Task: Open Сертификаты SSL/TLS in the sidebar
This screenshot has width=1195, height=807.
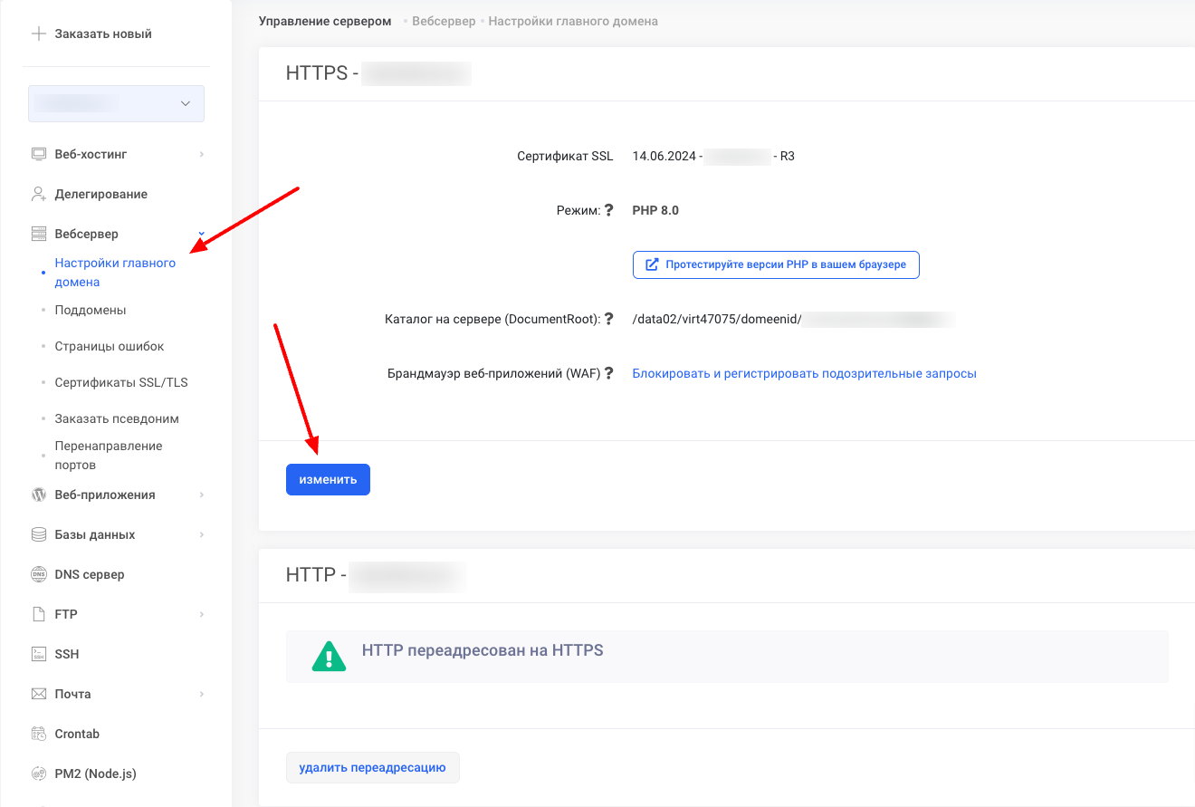Action: click(x=120, y=382)
